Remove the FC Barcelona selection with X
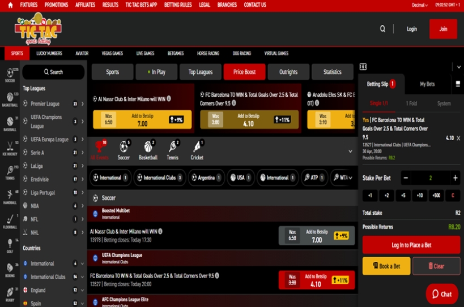Screen dimensions: 464x307 [458, 138]
